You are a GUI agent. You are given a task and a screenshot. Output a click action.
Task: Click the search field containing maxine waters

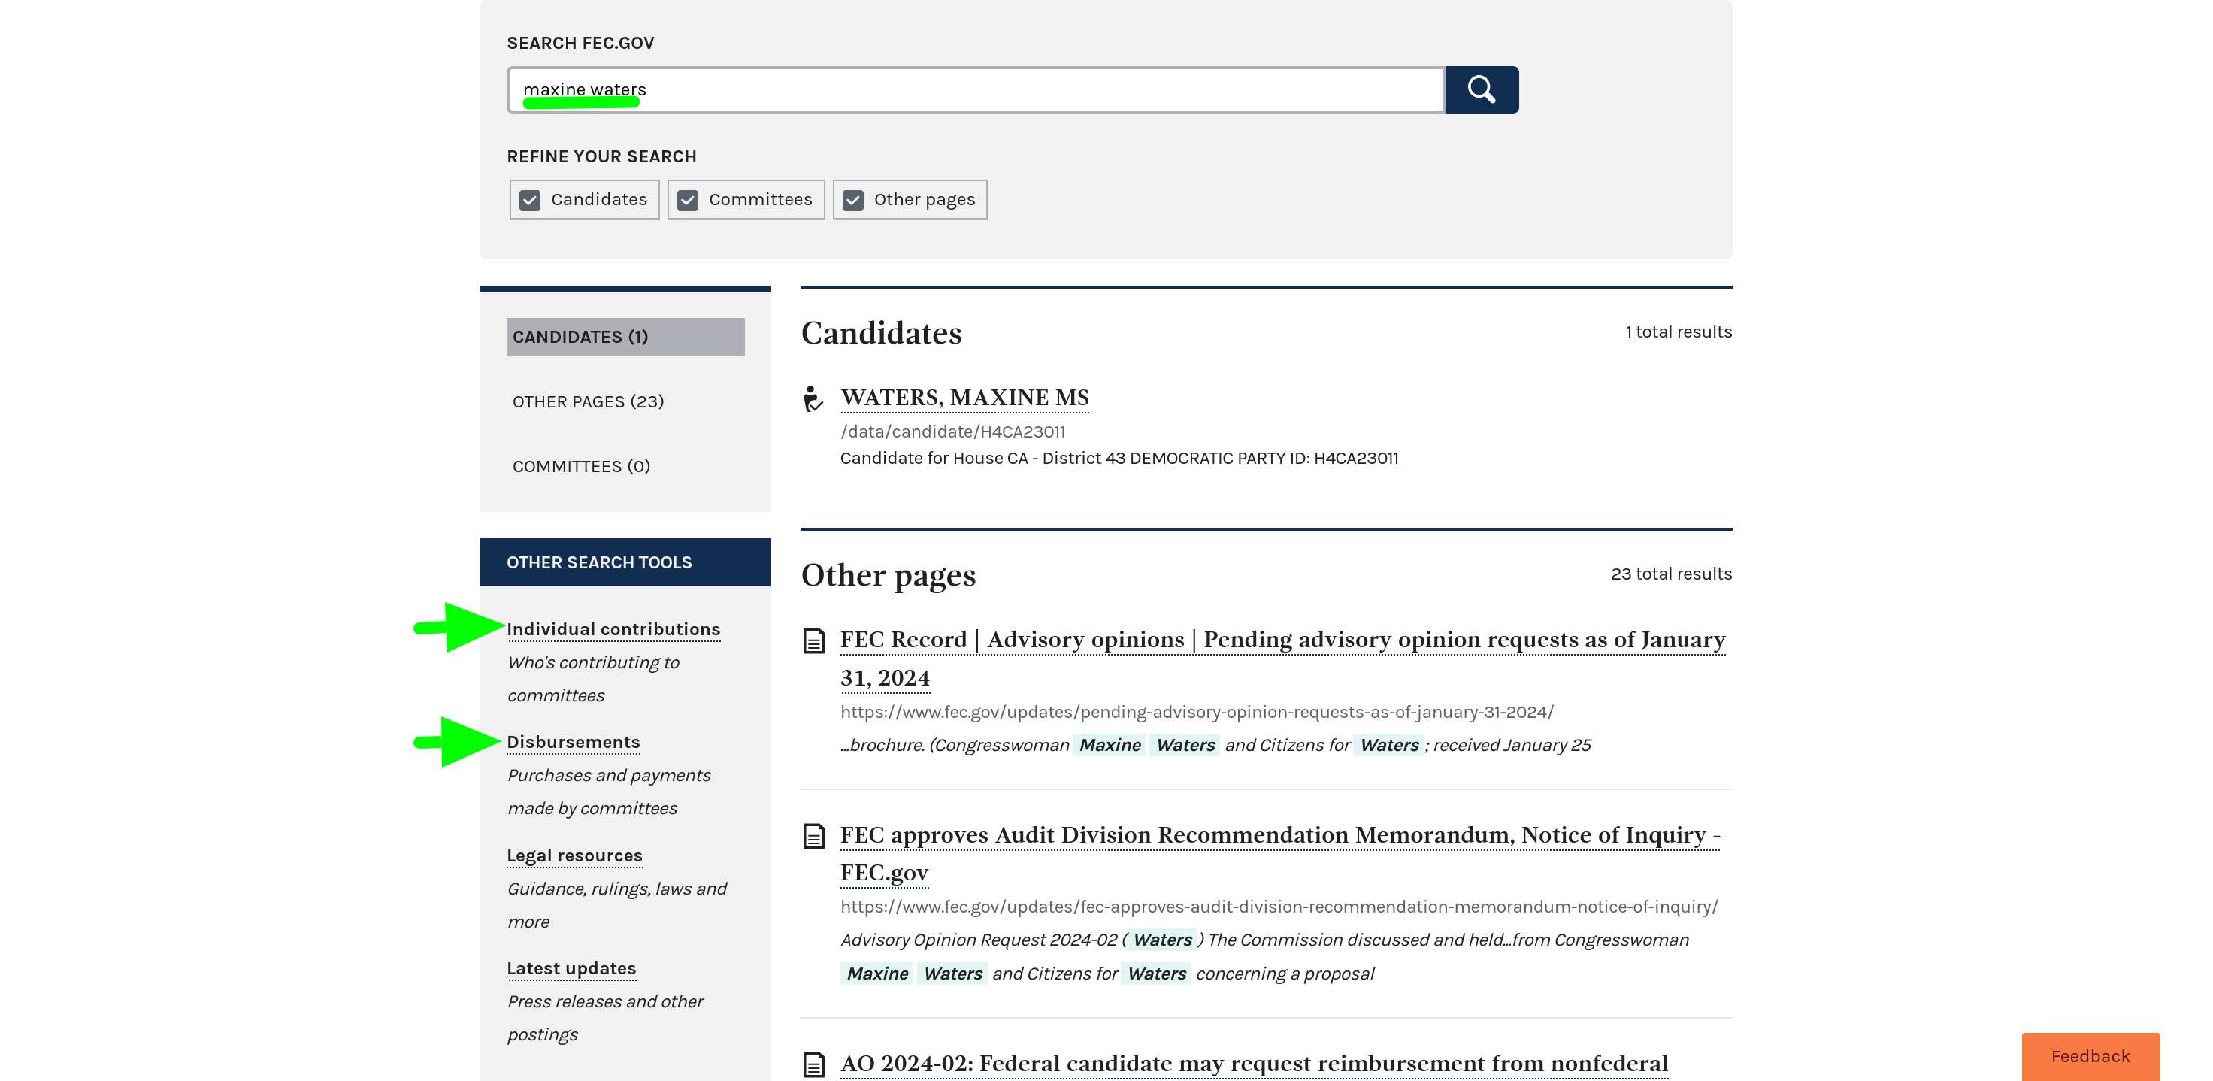pyautogui.click(x=975, y=89)
